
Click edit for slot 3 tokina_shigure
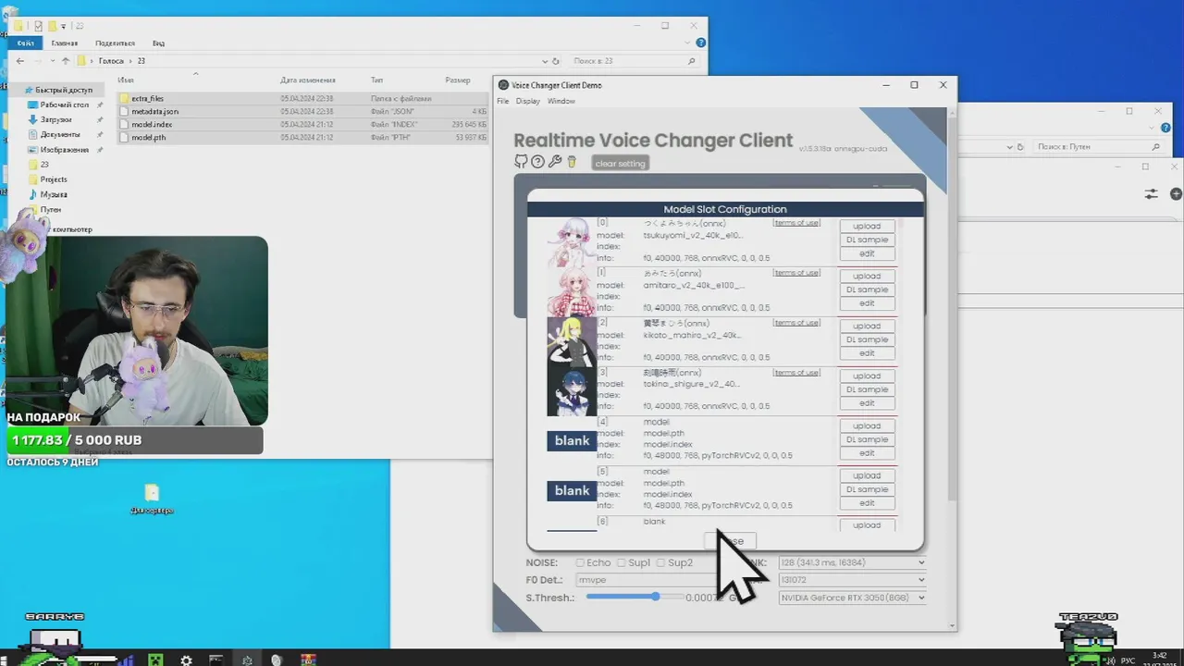[867, 403]
